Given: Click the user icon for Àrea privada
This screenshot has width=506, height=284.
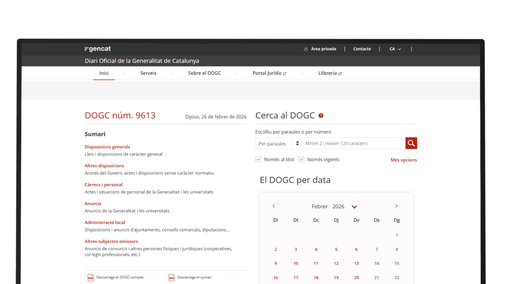Looking at the screenshot, I should pos(306,49).
